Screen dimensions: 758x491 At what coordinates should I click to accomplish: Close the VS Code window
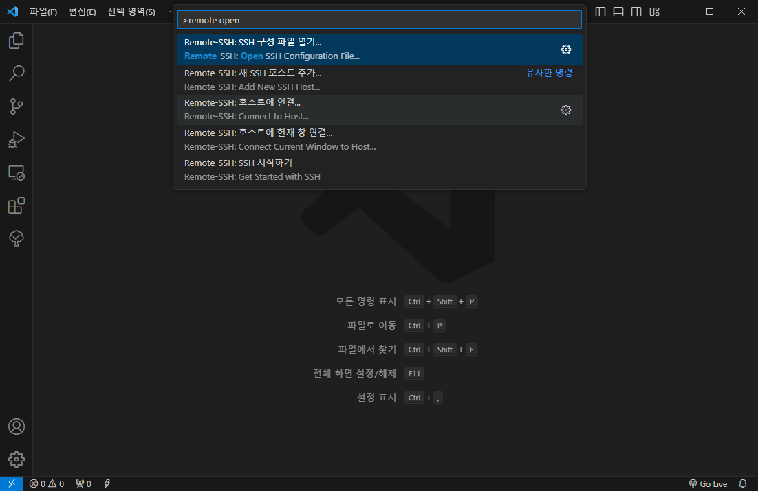pos(741,12)
